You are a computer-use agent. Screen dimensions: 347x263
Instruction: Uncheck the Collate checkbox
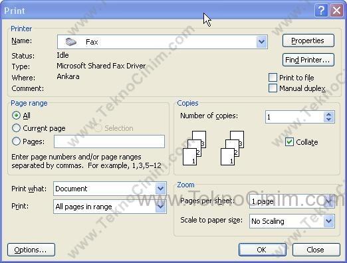(289, 142)
